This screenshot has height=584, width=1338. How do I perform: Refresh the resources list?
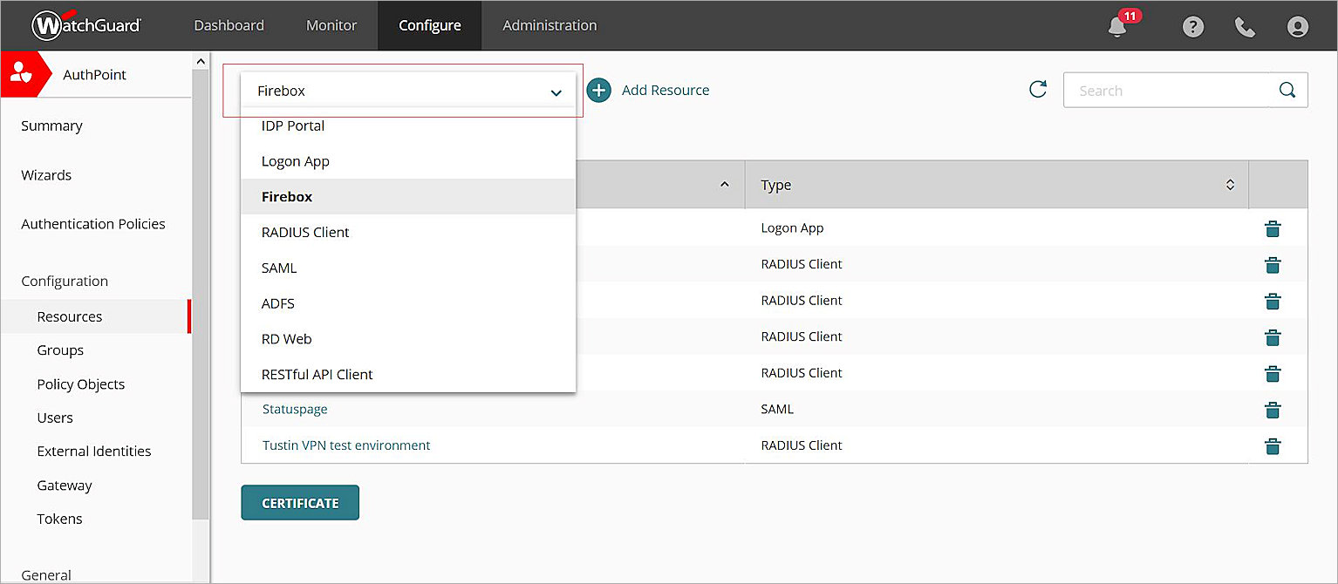coord(1037,89)
